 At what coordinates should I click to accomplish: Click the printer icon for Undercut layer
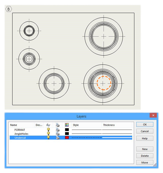[x=58, y=138]
